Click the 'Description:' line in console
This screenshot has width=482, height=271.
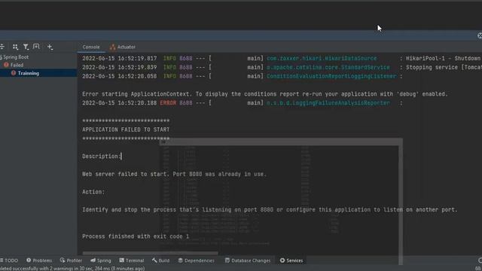point(102,157)
